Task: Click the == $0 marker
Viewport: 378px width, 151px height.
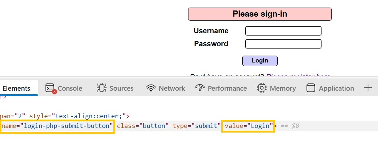Action: click(290, 126)
